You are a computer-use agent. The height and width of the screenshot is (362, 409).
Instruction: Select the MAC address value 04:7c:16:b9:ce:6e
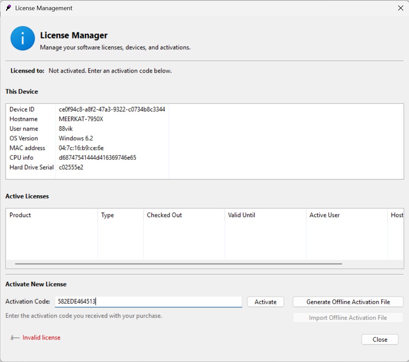tap(81, 148)
